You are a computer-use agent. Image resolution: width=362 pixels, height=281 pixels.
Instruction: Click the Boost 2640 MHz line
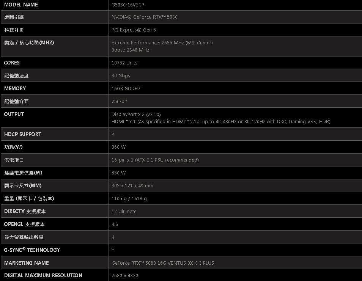coord(130,50)
